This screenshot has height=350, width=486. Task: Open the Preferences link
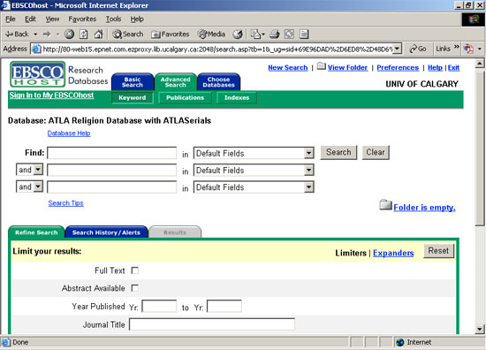398,67
